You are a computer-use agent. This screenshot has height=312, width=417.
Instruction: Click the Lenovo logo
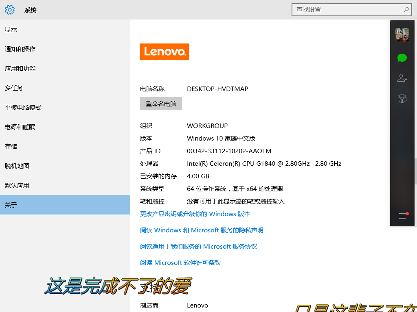(164, 52)
